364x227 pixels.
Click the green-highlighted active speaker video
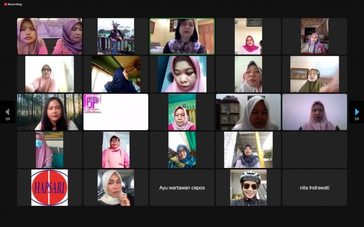182,36
